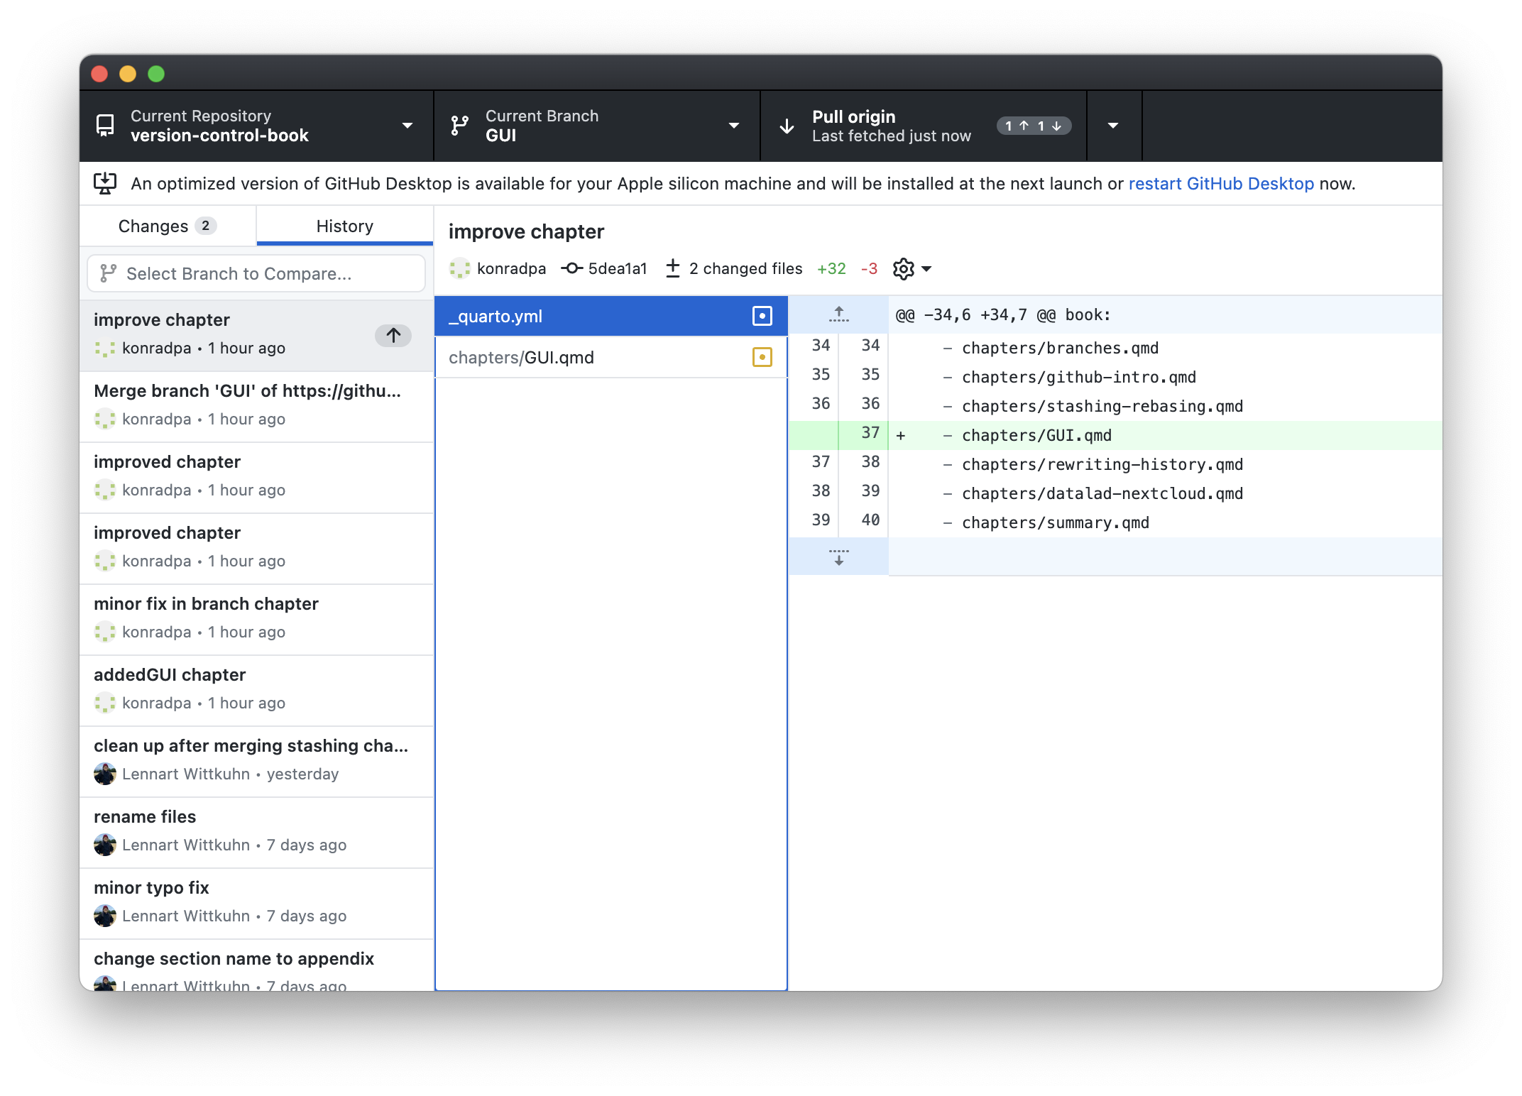Screen dimensions: 1522x1096
Task: Switch to the Changes tab
Action: 168,226
